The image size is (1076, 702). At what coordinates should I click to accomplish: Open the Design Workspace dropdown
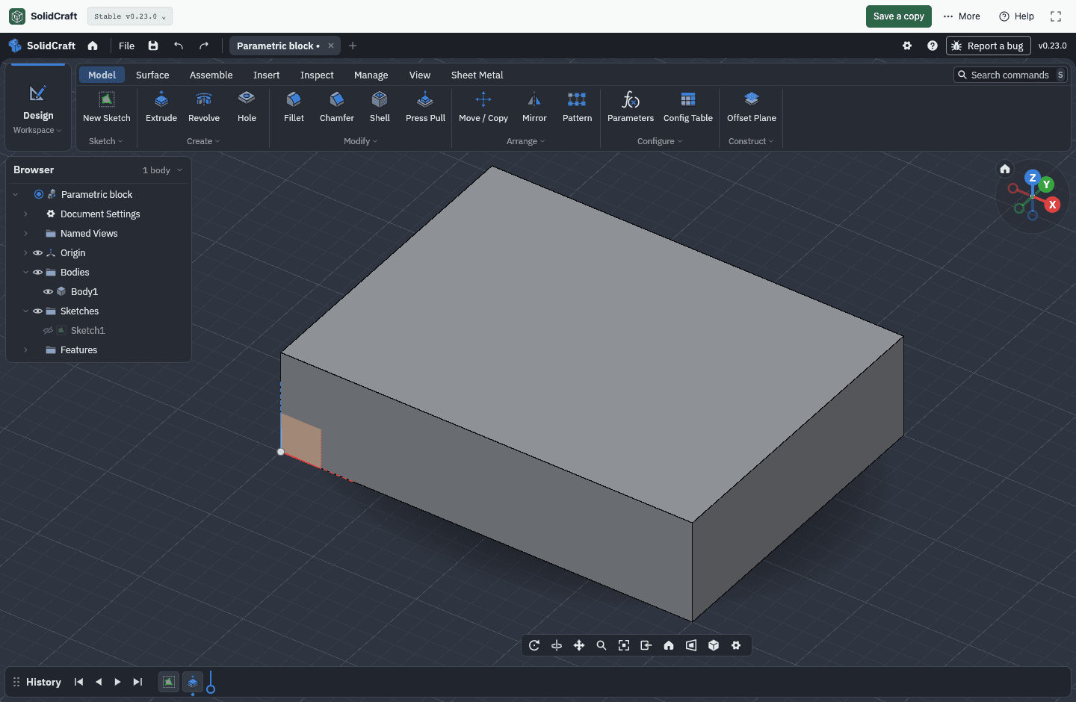click(x=37, y=108)
